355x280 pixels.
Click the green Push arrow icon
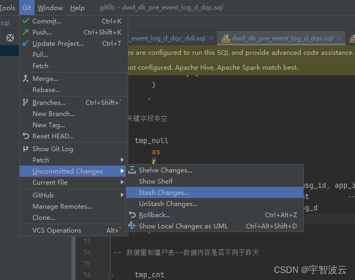click(x=26, y=32)
